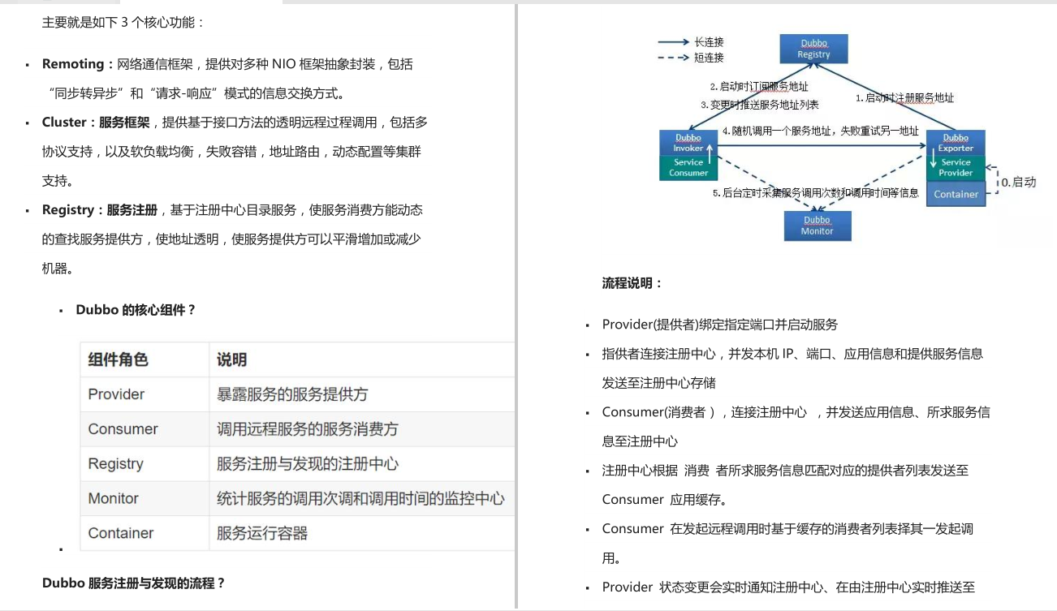Click 'Provider 状态变更会实时通知注册中心' bullet
The image size is (1057, 611).
[x=788, y=587]
